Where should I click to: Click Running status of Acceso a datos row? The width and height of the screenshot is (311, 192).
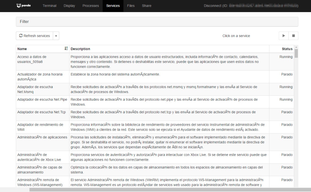[286, 57]
